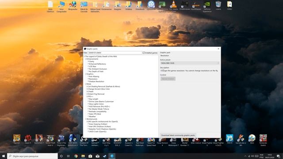Open the CEMU folder desktop icon
Viewport: 283px width, 159px height.
click(x=229, y=5)
